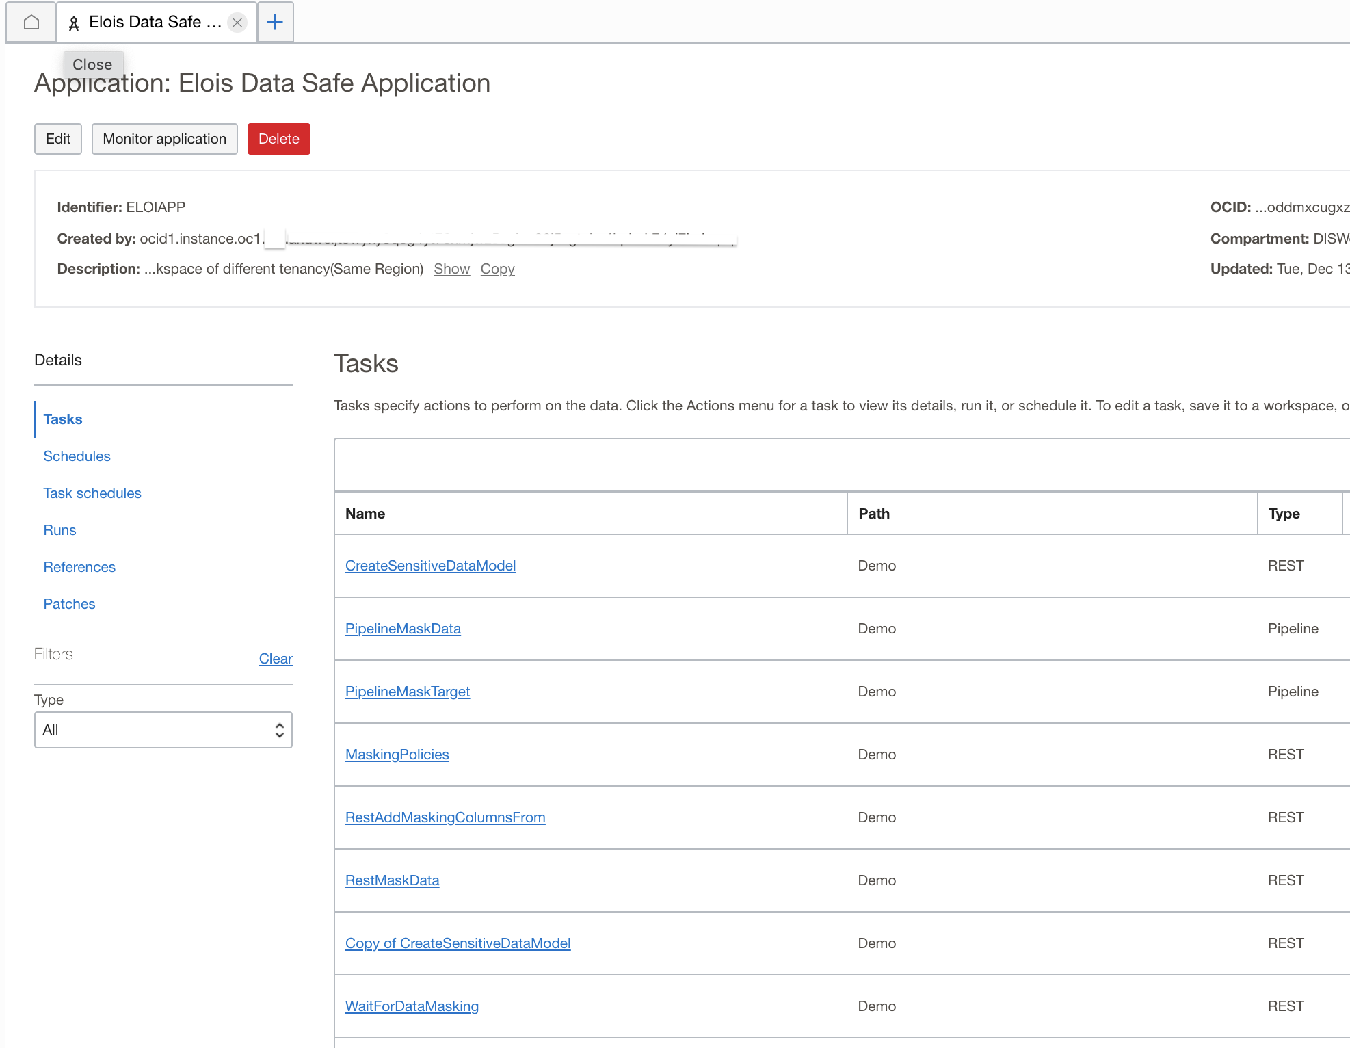Click the Name column header

(x=365, y=514)
